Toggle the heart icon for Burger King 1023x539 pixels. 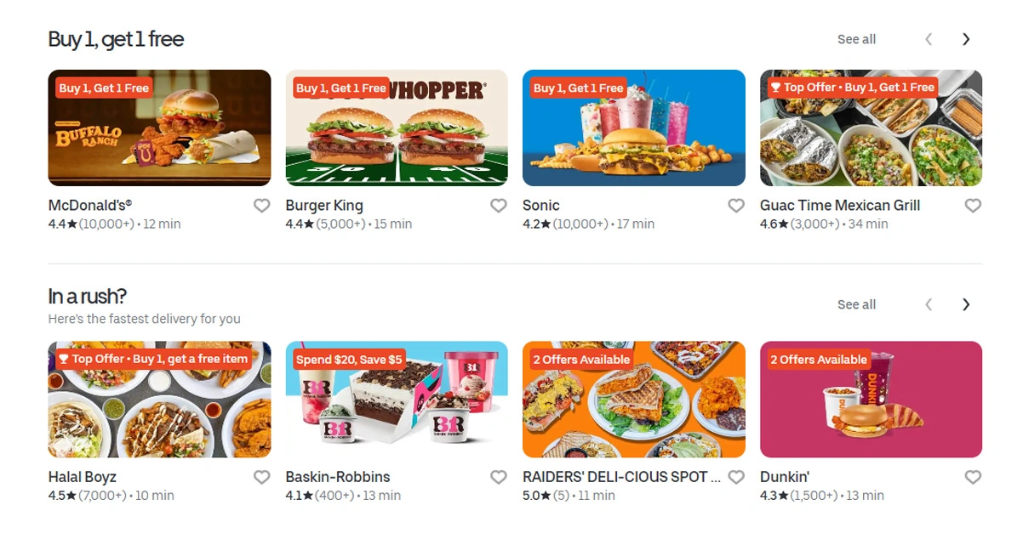499,206
